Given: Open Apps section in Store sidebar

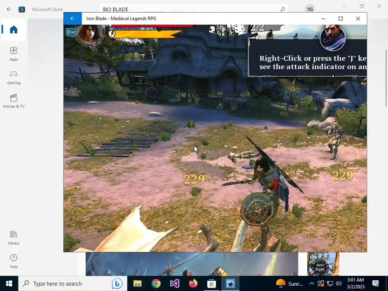Looking at the screenshot, I should [x=14, y=54].
